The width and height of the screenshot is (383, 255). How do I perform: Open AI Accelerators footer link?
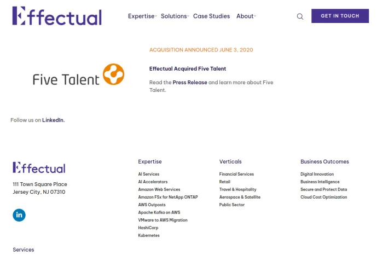coord(153,182)
